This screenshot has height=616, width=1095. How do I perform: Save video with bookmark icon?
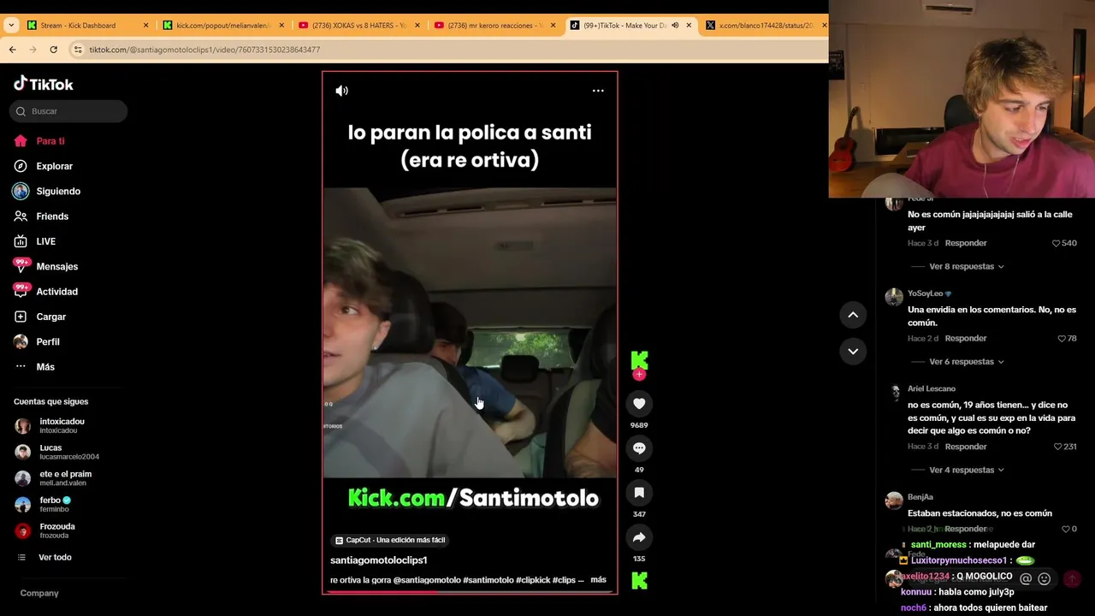click(639, 493)
